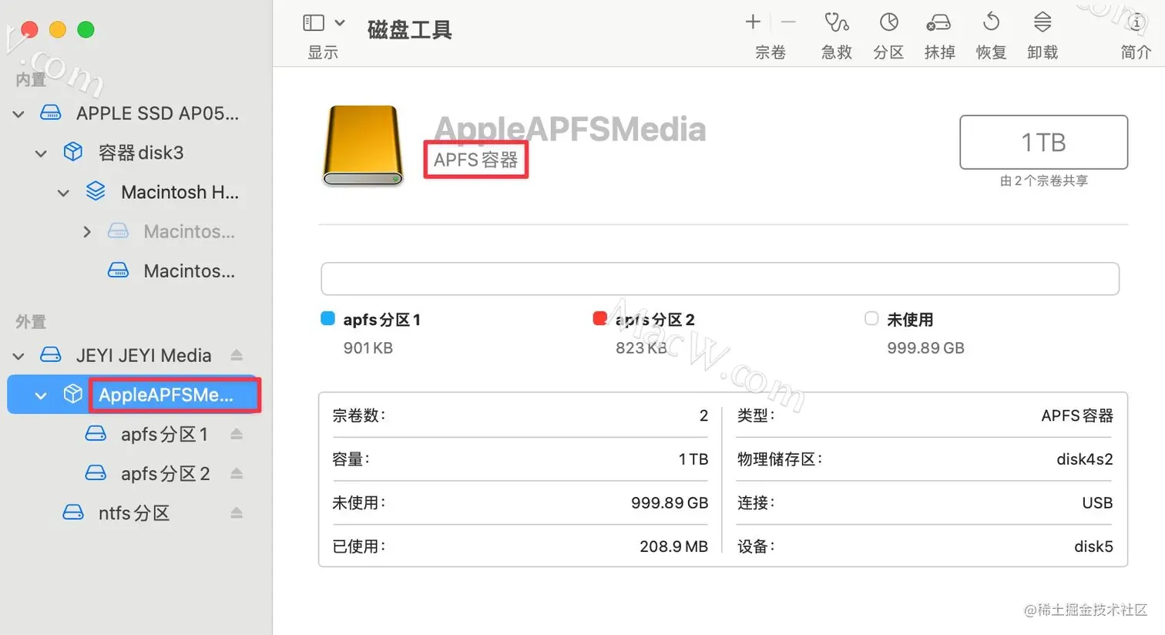Click the 连接 value USB

tap(1097, 503)
